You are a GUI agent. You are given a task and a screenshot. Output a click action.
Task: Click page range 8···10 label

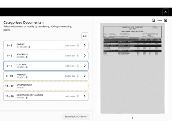click(x=9, y=76)
